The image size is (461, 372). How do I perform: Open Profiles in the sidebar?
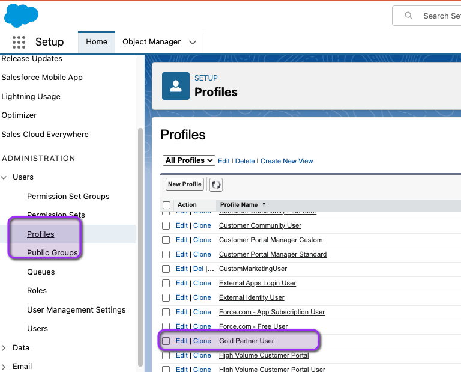[x=41, y=234]
